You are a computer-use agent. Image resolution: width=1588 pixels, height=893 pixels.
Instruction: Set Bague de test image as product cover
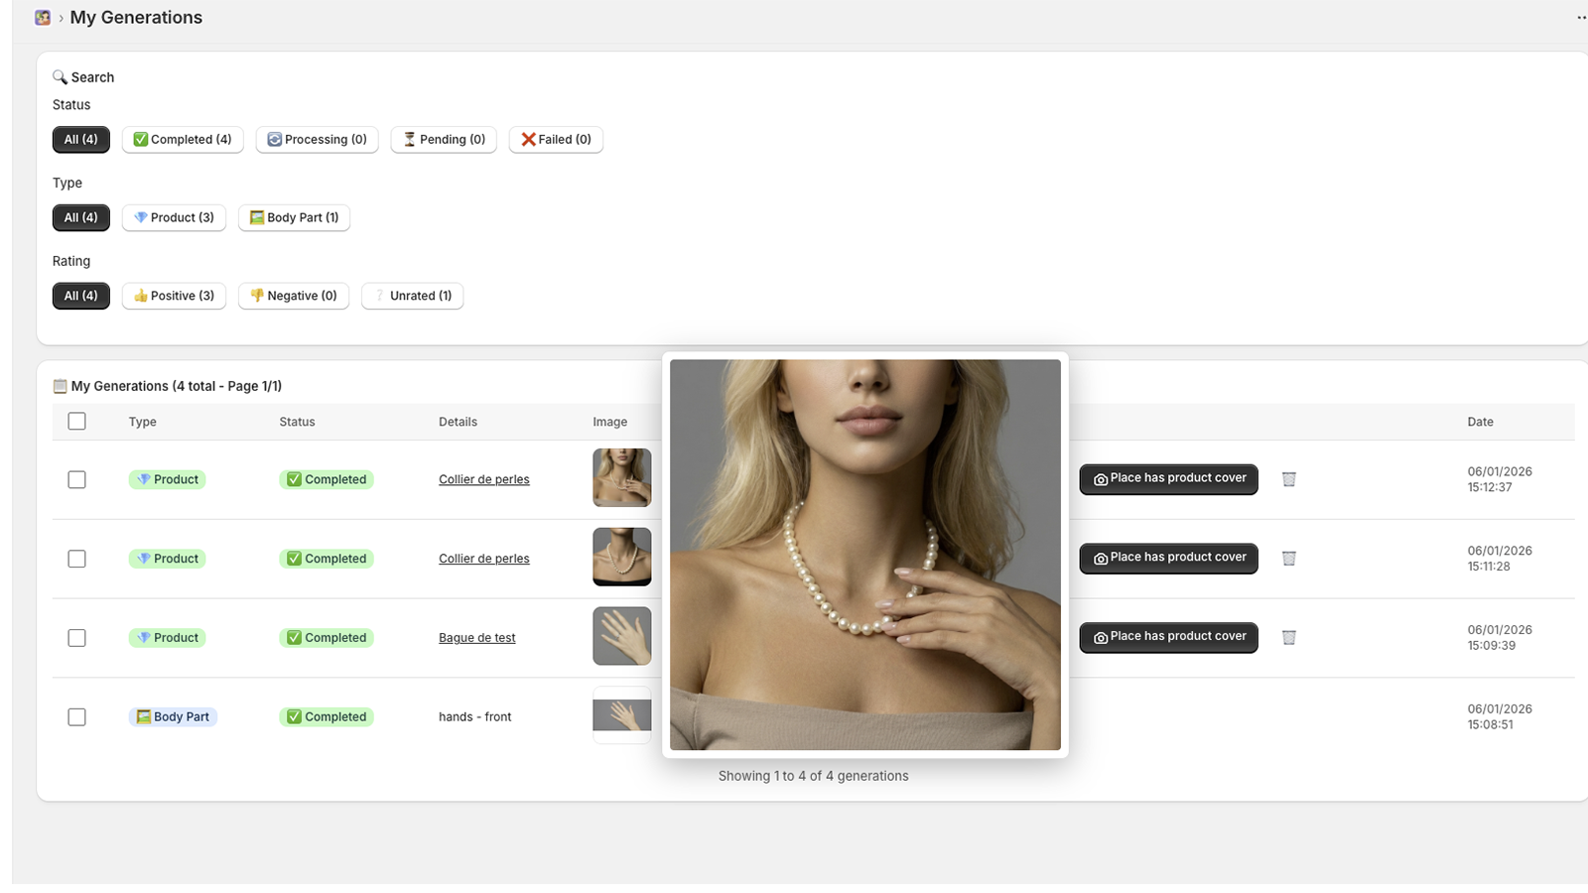pos(1168,637)
